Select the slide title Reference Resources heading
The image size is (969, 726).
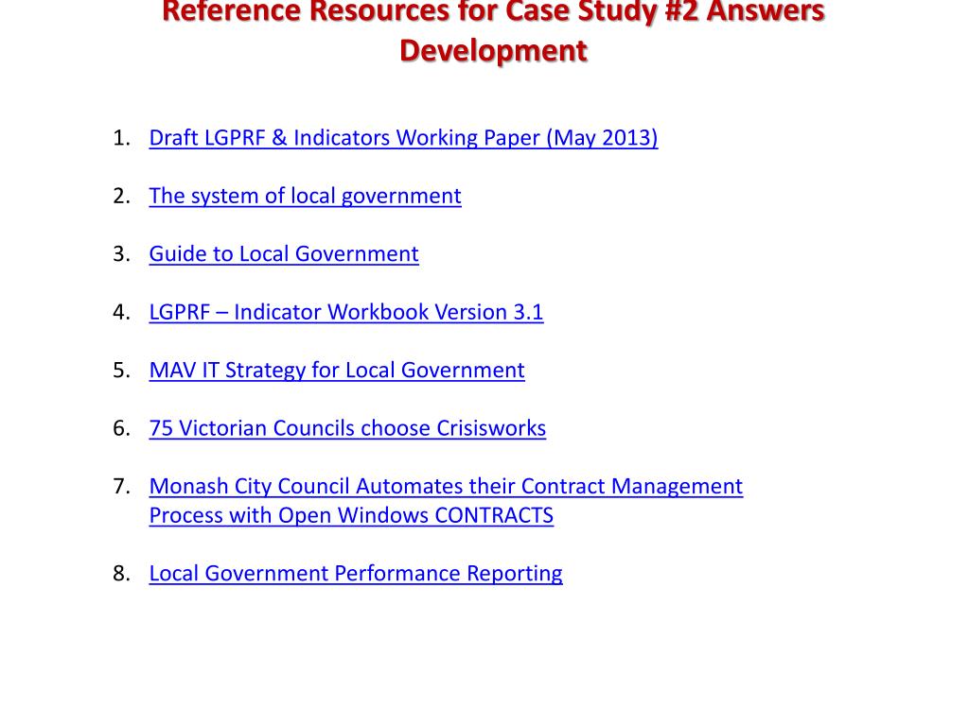click(x=493, y=31)
